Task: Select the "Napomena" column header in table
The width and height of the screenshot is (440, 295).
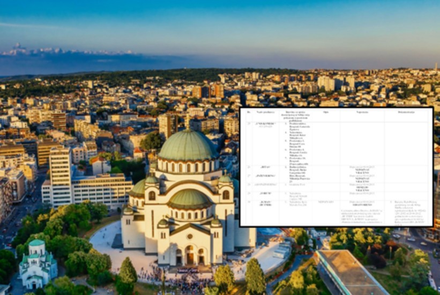Action: pos(362,112)
